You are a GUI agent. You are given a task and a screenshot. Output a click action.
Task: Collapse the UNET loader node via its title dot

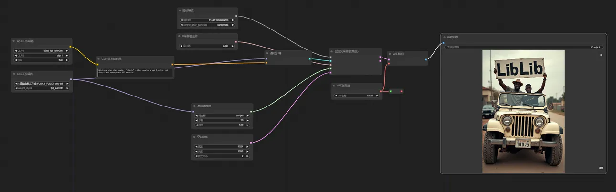click(x=14, y=74)
